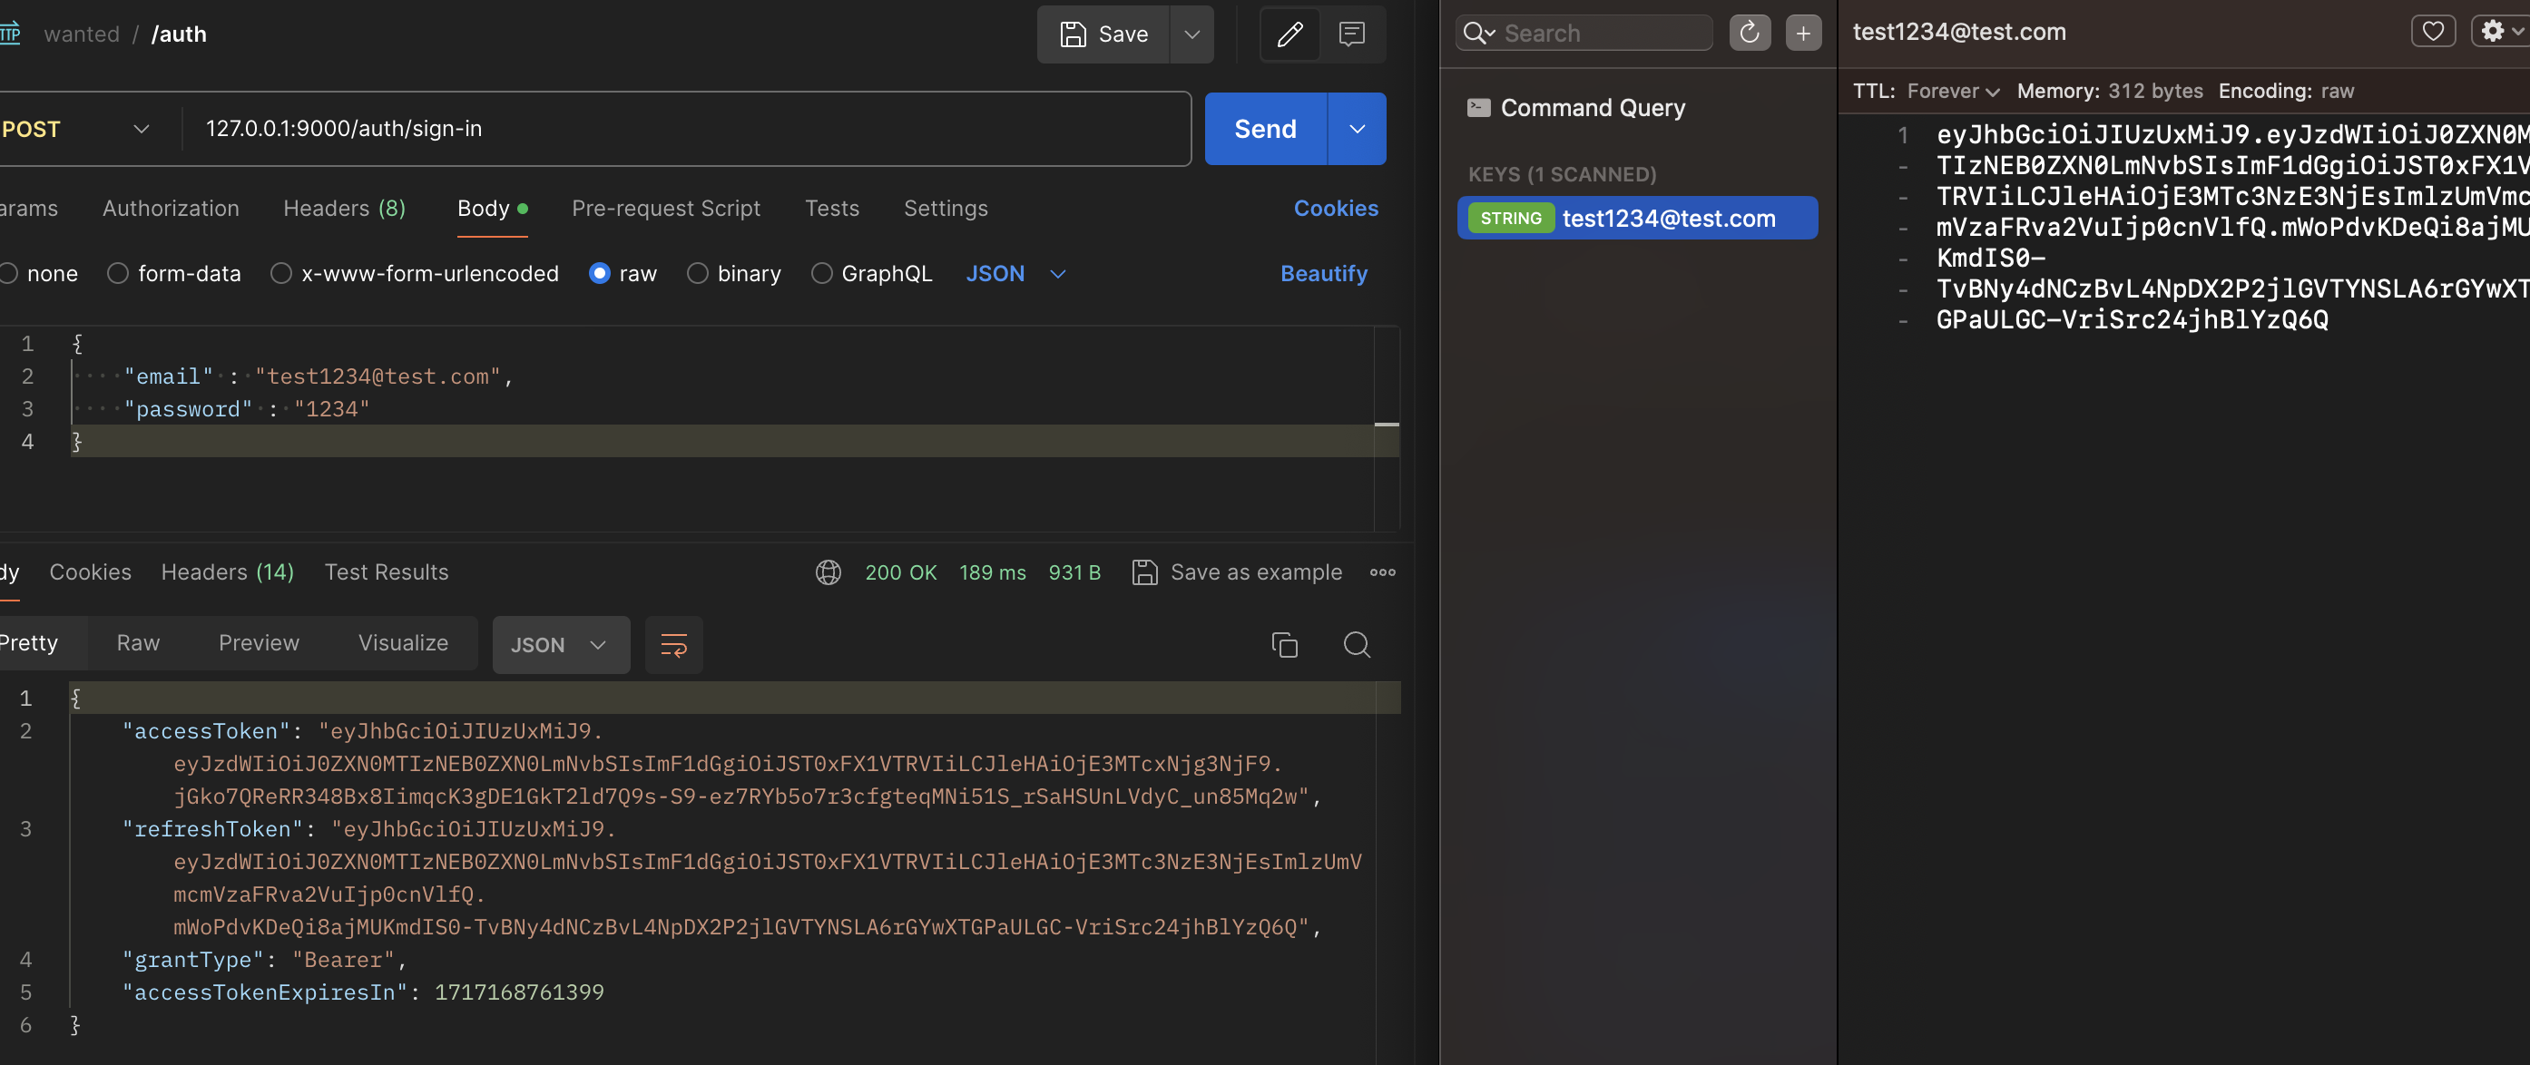Click the heart favorite icon
Image resolution: width=2530 pixels, height=1065 pixels.
point(2432,32)
